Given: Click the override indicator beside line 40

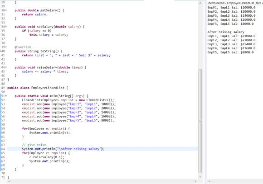Looking at the screenshot, I should click(0, 51).
